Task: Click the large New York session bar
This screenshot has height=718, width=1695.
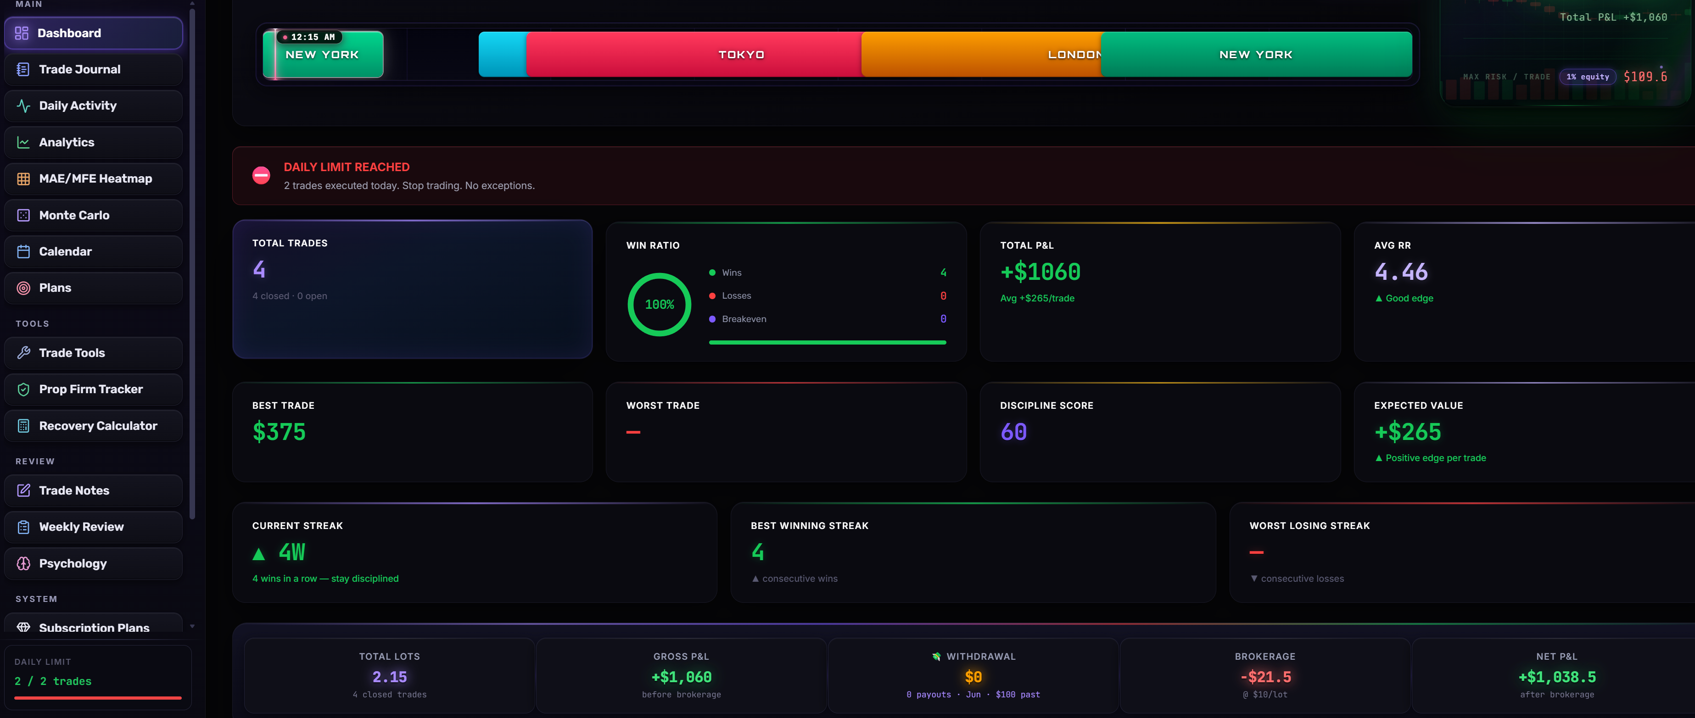Action: pos(1256,55)
